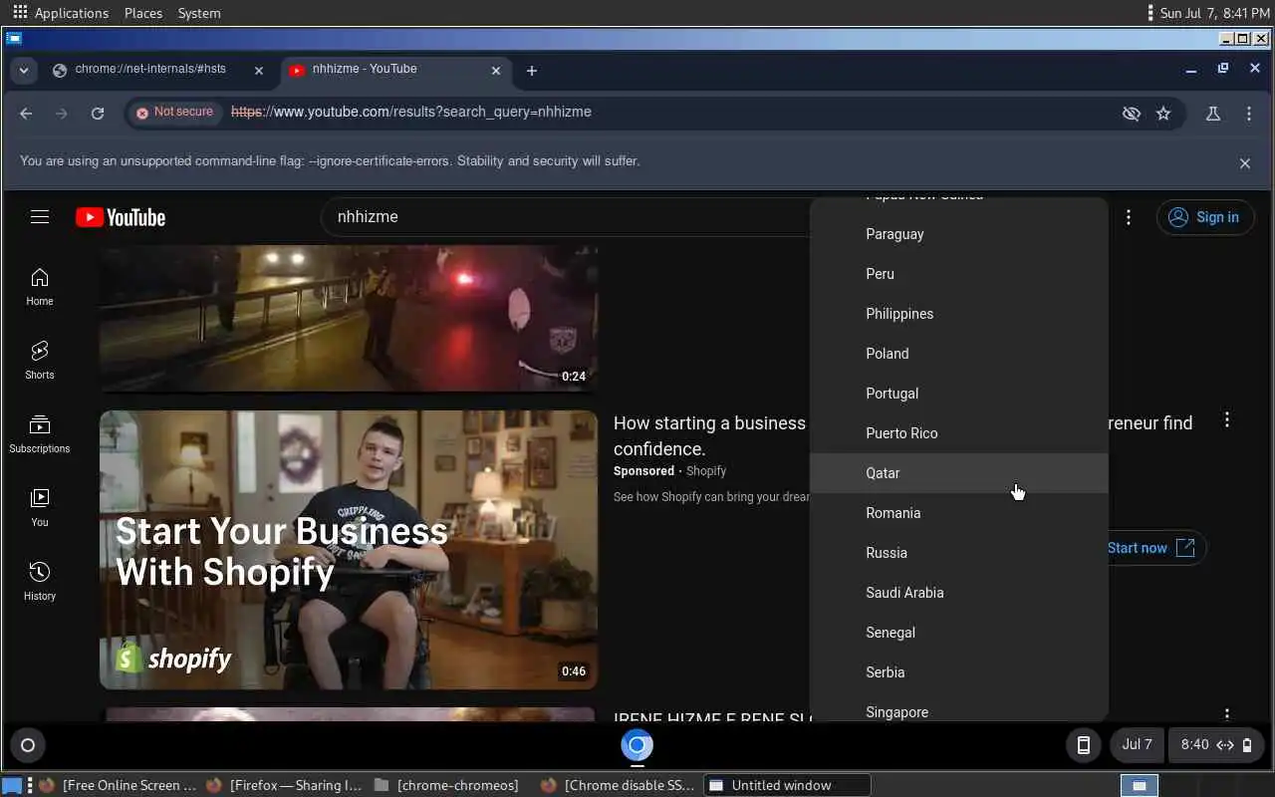Open the Chrome three-dot menu
This screenshot has height=797, width=1275.
(1249, 114)
